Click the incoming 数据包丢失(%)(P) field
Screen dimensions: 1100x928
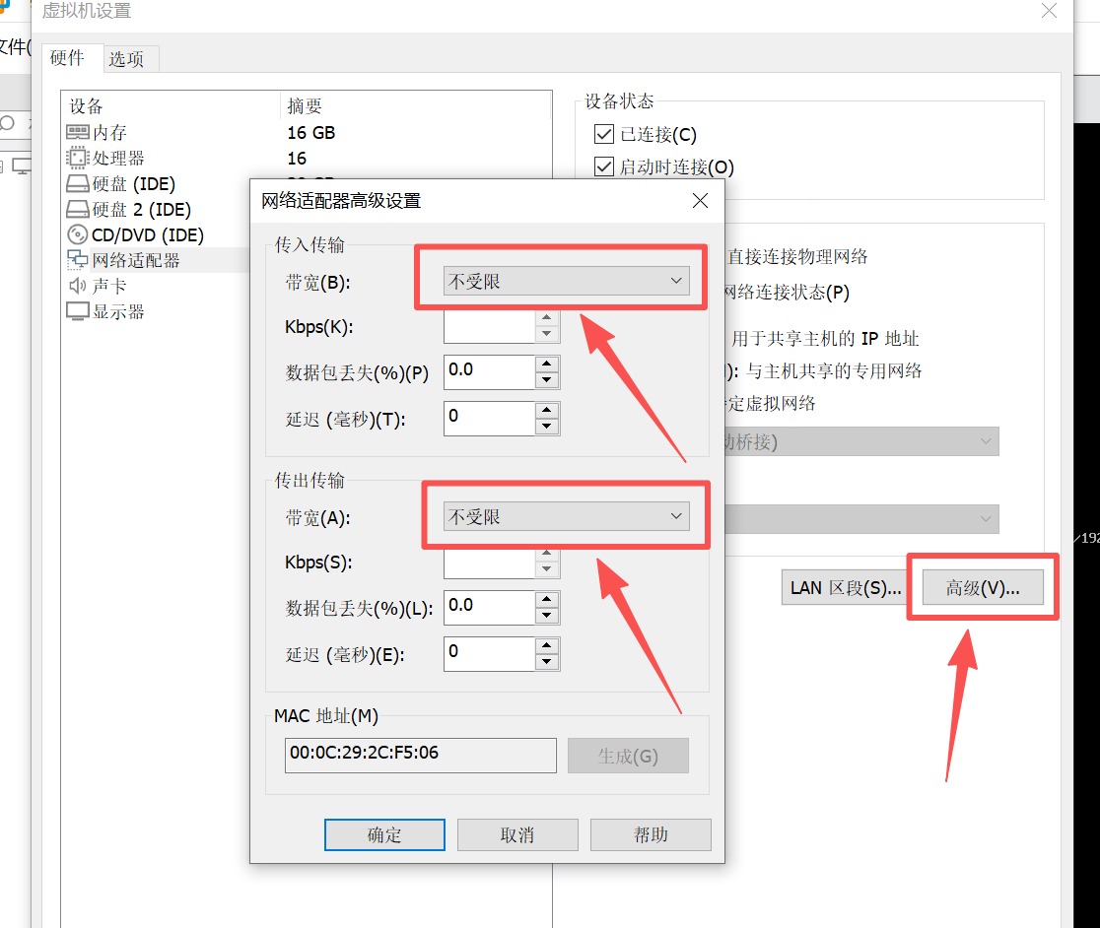pyautogui.click(x=489, y=372)
